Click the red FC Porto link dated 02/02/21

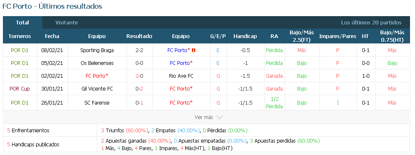click(x=97, y=76)
